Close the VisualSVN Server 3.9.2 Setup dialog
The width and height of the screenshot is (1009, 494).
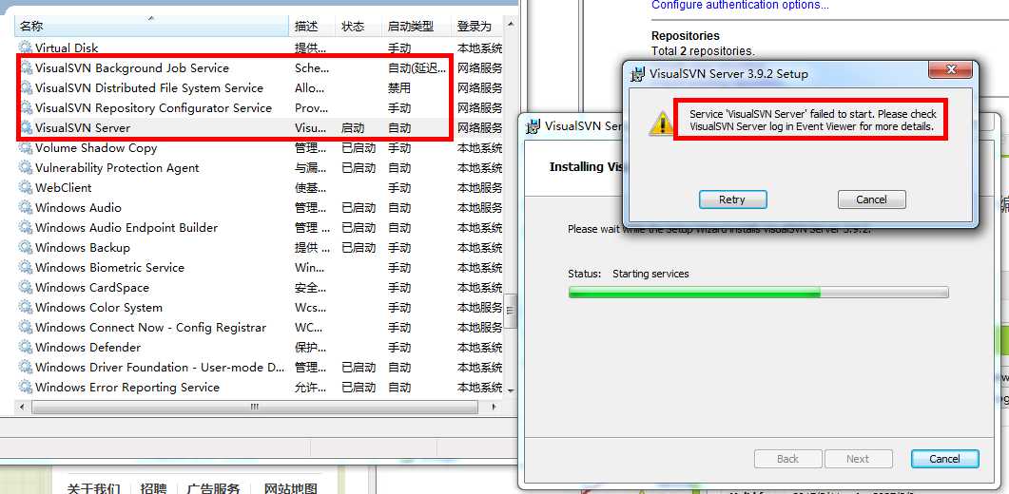point(951,69)
